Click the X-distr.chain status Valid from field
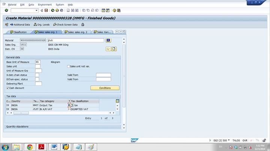This screenshot has height=151, width=270. point(103,75)
